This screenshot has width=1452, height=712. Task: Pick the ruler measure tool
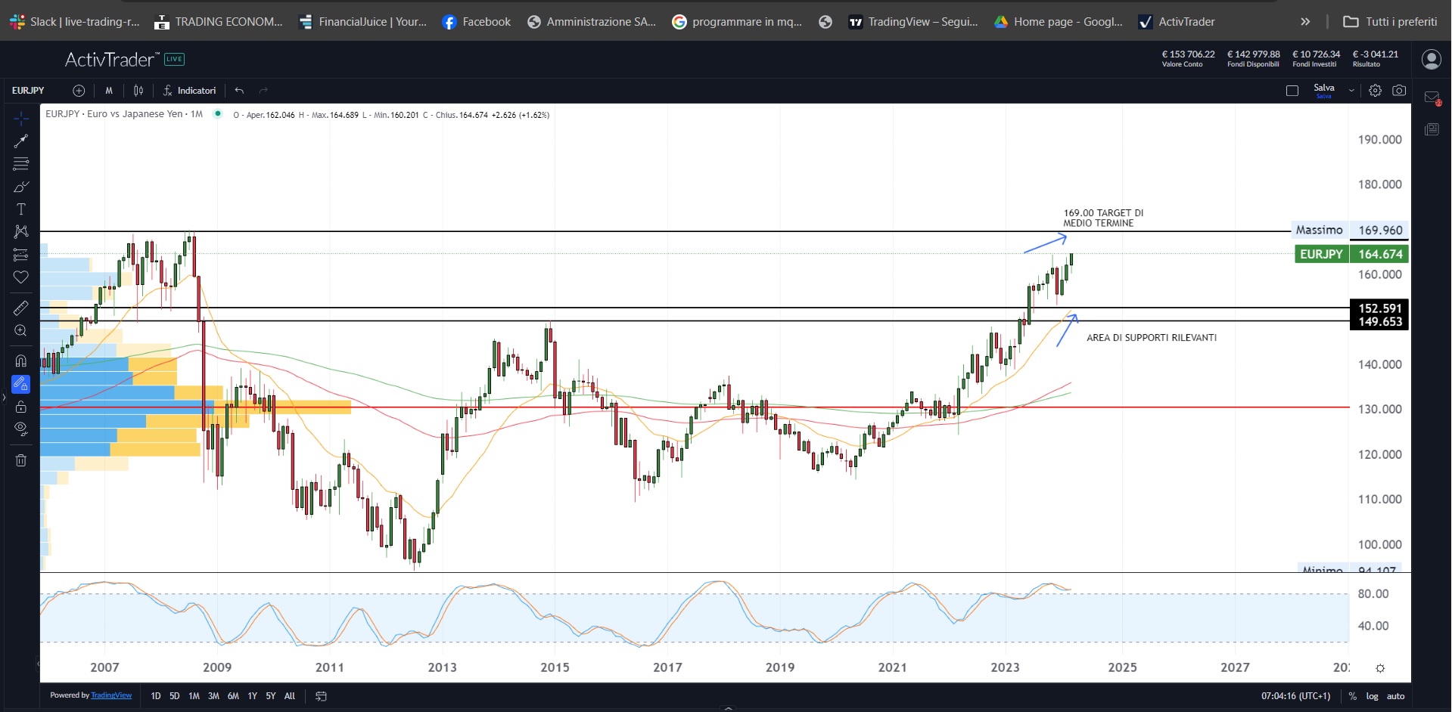(21, 308)
